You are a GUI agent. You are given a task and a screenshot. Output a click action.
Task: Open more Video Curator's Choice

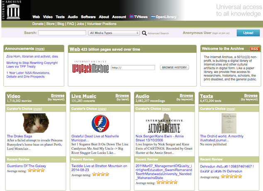(x=38, y=109)
